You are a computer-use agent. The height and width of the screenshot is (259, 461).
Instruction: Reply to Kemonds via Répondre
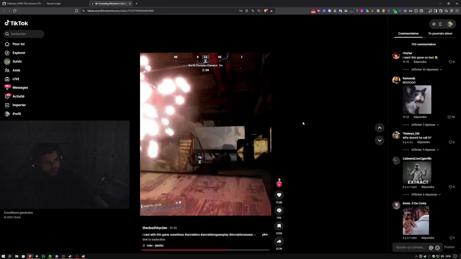420,117
